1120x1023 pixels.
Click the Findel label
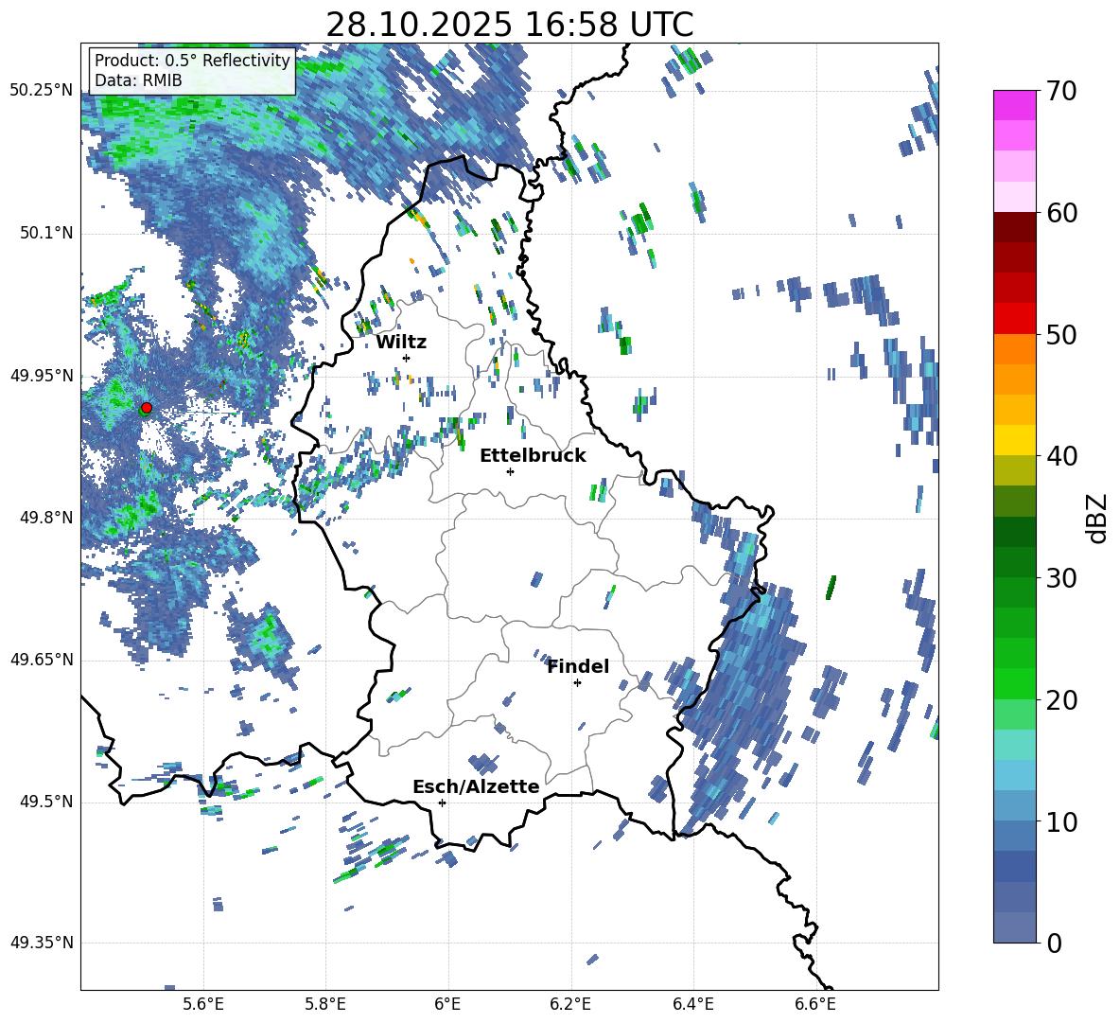pos(578,666)
